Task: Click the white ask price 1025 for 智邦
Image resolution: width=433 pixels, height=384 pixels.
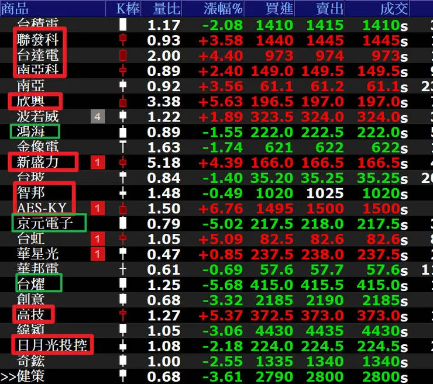Action: pos(325,193)
